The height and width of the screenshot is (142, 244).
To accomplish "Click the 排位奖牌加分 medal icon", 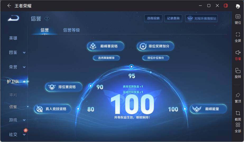I will tap(143, 46).
